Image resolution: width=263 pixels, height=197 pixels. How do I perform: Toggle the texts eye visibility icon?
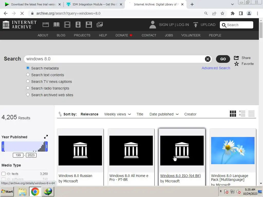click(8, 174)
